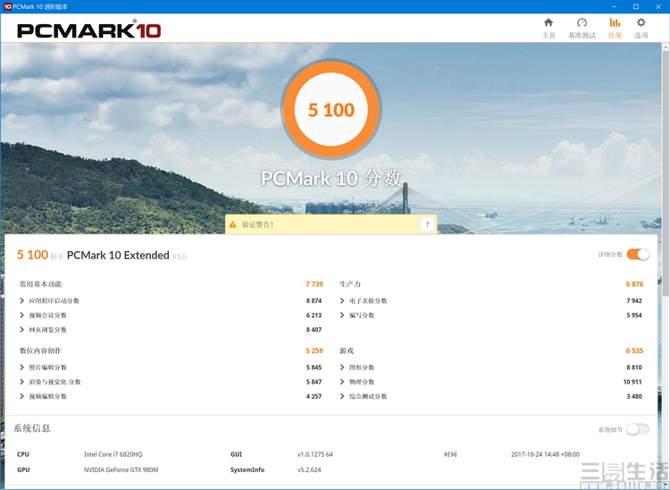Image resolution: width=670 pixels, height=490 pixels.
Task: Click the Intel Core i7 6820HQ value
Action: (x=113, y=454)
